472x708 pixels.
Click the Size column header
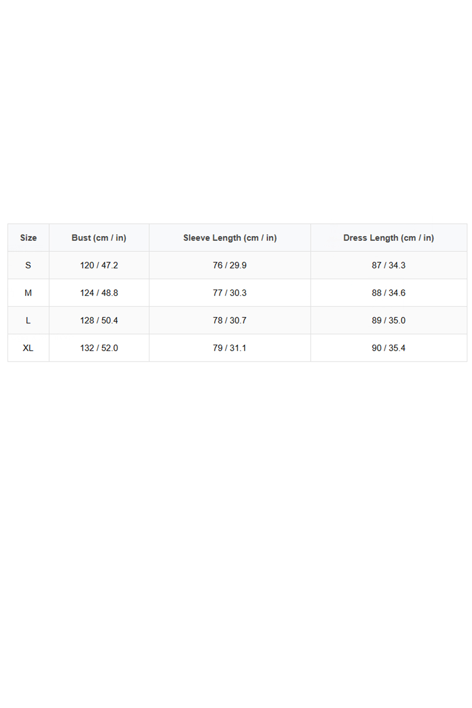tap(28, 238)
